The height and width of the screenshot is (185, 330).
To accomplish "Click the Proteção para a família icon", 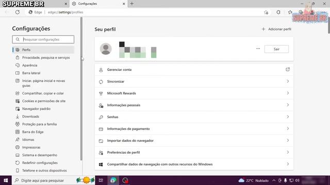I will pos(18,124).
